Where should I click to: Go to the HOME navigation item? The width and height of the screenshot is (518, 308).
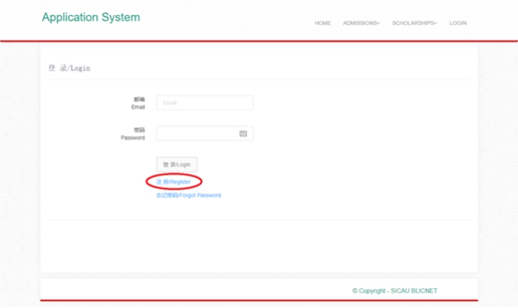point(322,23)
